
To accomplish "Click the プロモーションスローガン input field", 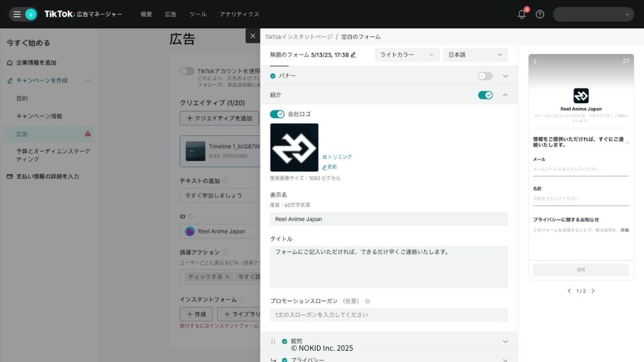I will pyautogui.click(x=389, y=315).
